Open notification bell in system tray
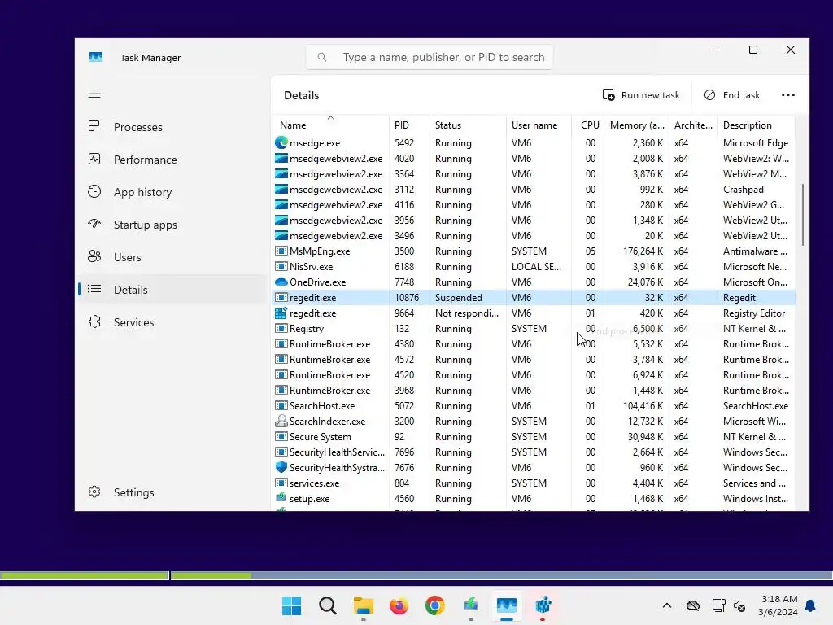Viewport: 833px width, 625px height. 810,605
